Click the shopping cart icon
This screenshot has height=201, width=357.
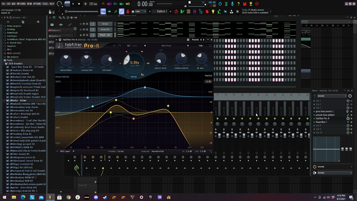[x=237, y=11]
